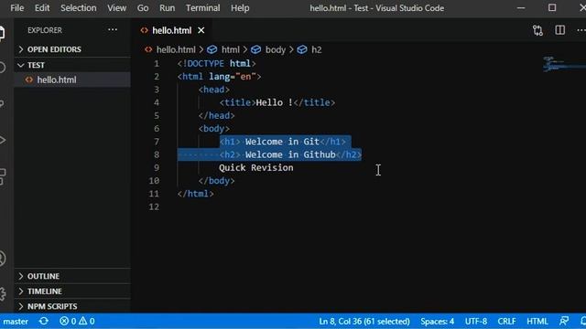Open the Edit menu
The image size is (586, 329).
click(42, 8)
